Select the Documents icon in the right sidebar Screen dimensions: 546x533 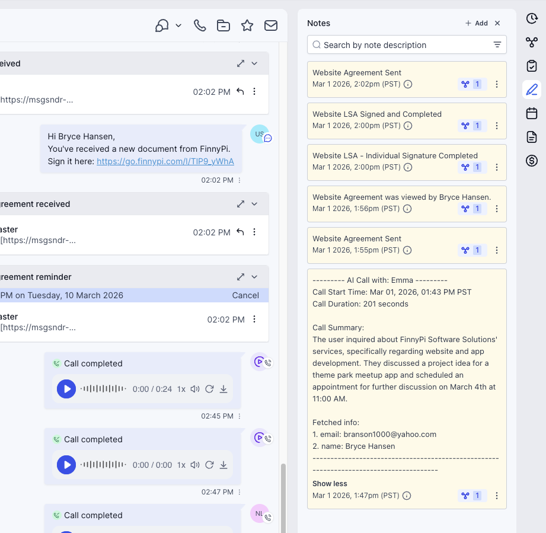(x=532, y=137)
